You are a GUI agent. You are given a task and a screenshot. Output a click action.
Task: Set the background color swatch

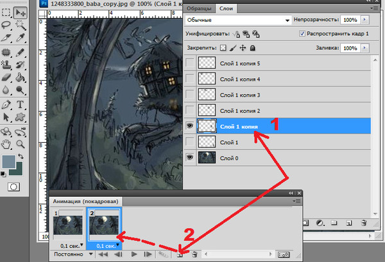[x=19, y=171]
